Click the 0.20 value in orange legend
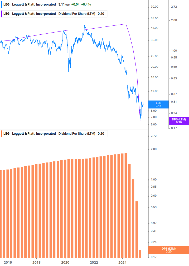Image resolution: width=189 pixels, height=266 pixels. point(101,134)
